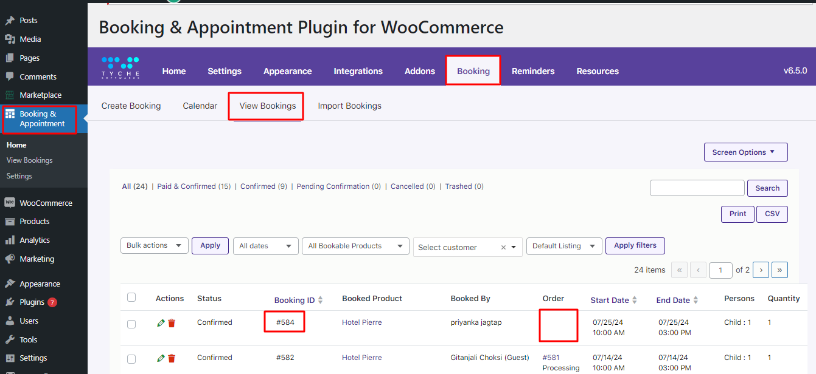
Task: Click the Products box icon
Action: click(10, 221)
